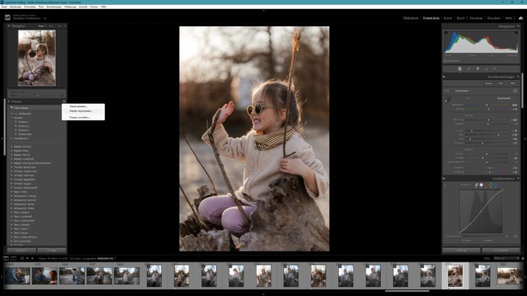
Task: Click the Einfügen button under presets
Action: click(x=51, y=250)
